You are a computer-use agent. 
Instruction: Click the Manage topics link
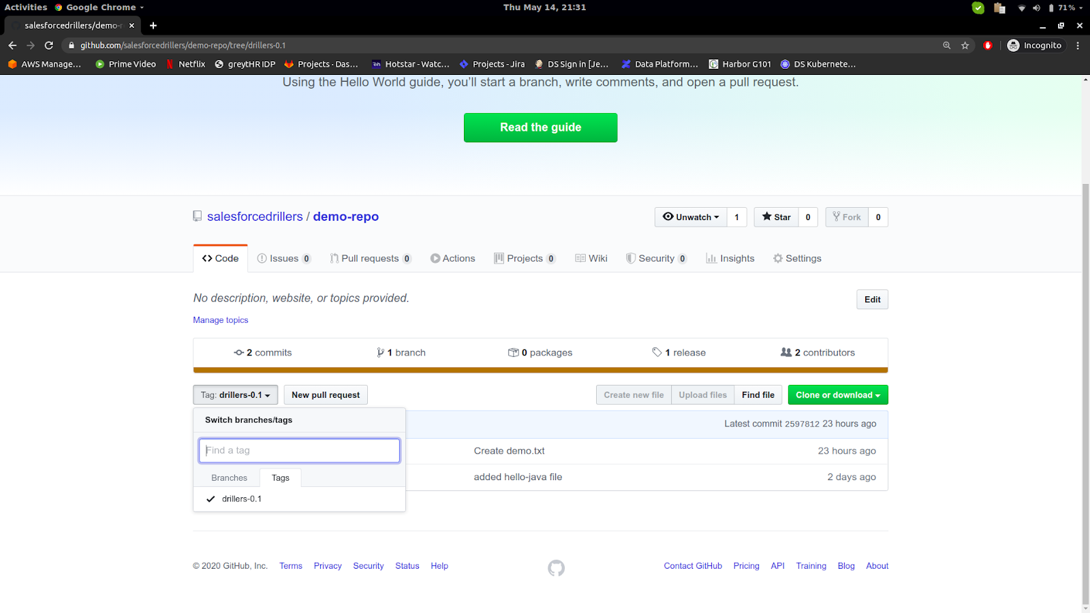click(221, 320)
